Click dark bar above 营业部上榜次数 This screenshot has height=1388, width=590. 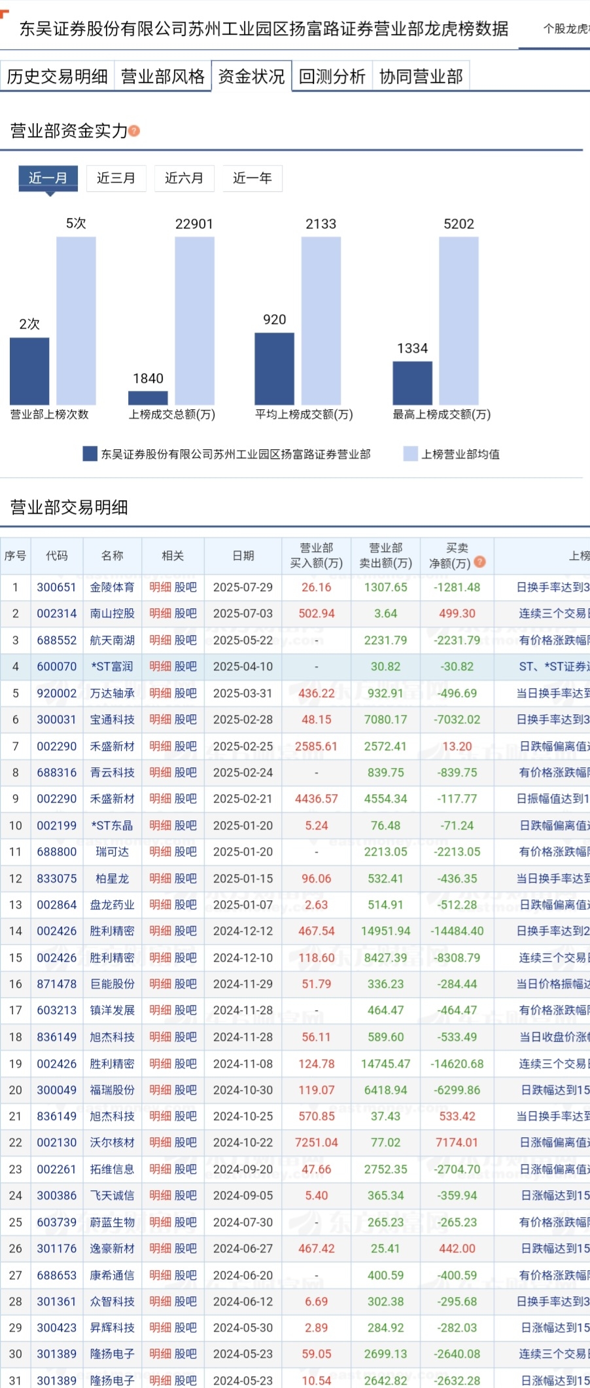(29, 371)
